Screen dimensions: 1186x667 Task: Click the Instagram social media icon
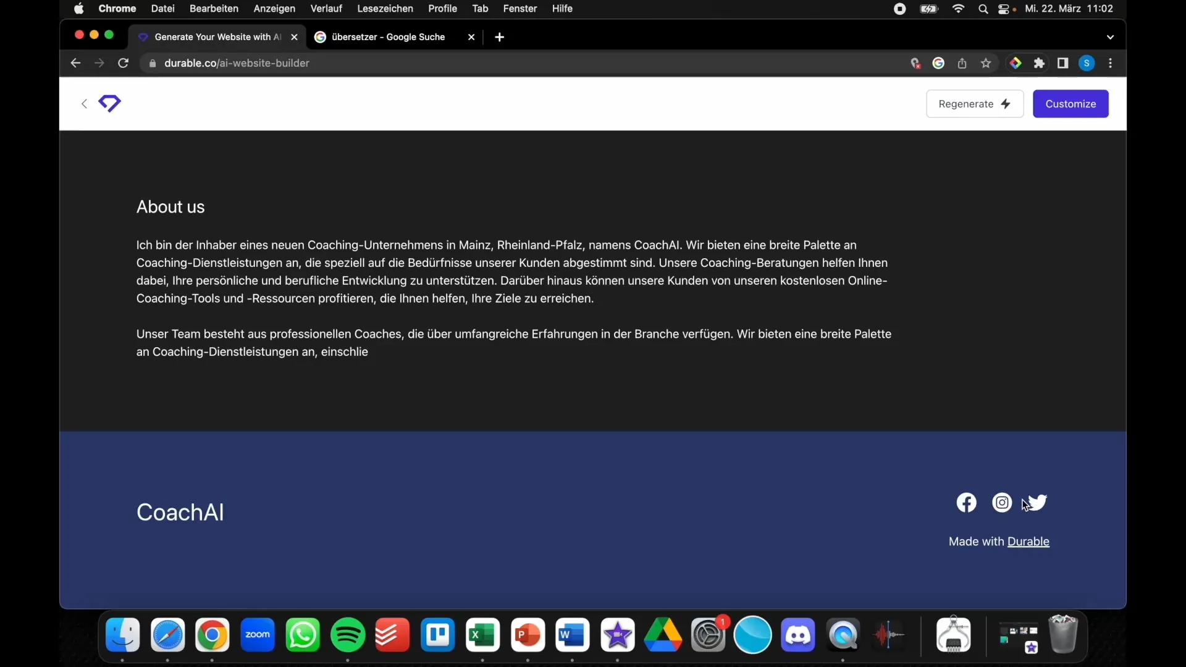tap(1002, 503)
